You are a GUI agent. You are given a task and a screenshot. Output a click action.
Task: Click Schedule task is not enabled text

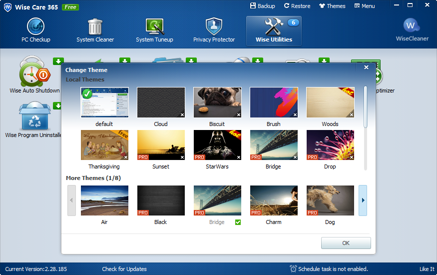tap(333, 269)
